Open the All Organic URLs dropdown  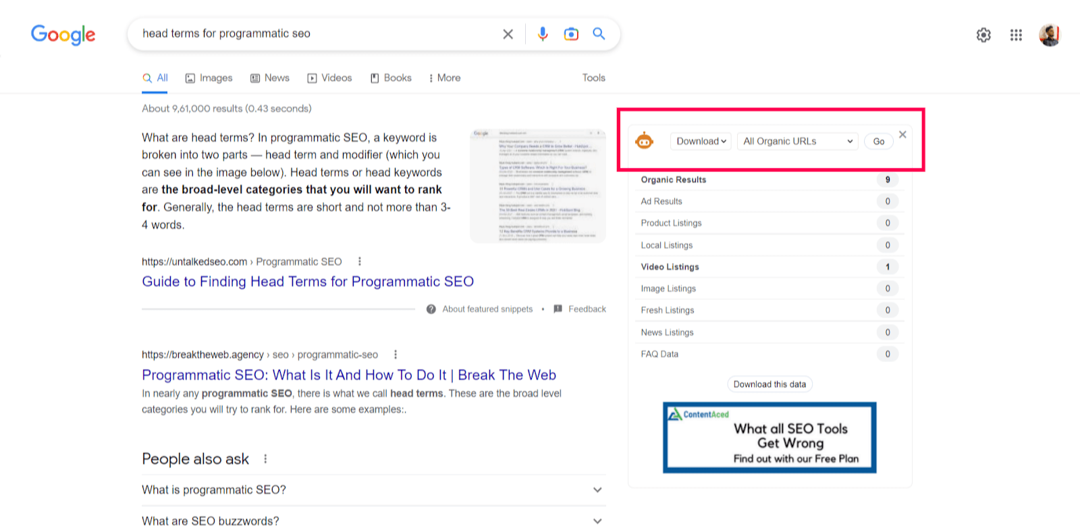pyautogui.click(x=798, y=141)
